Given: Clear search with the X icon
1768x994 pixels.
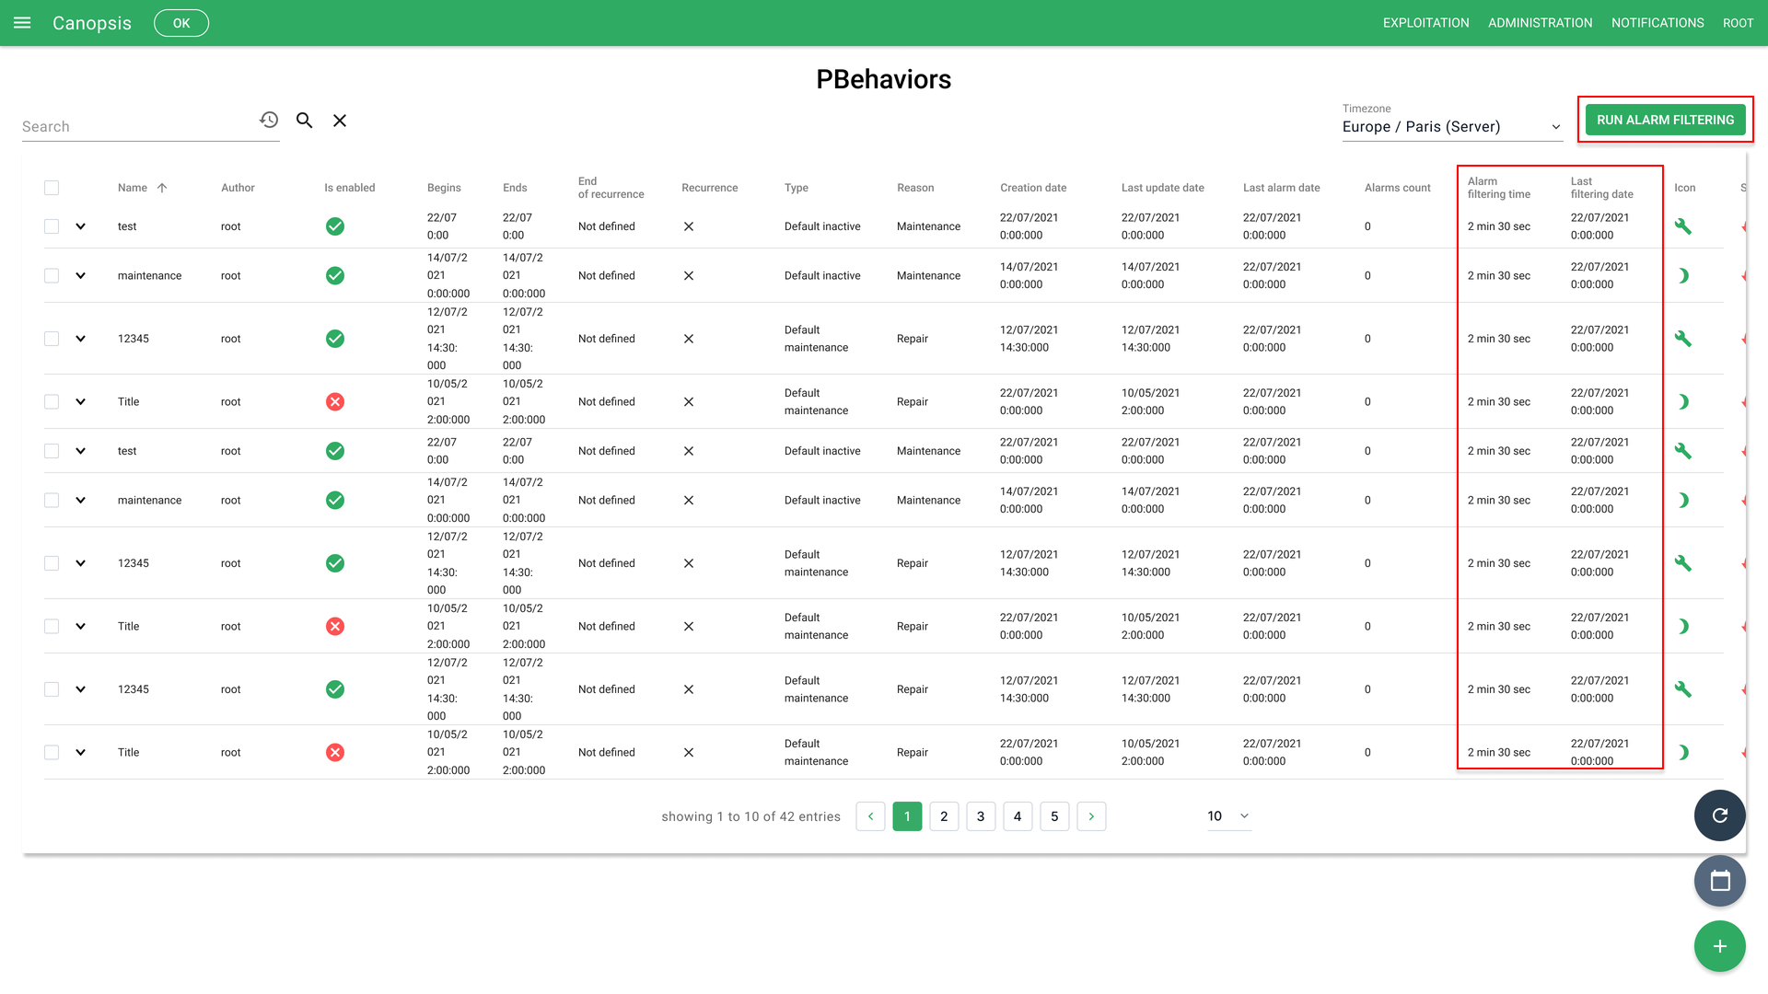Looking at the screenshot, I should 340,121.
